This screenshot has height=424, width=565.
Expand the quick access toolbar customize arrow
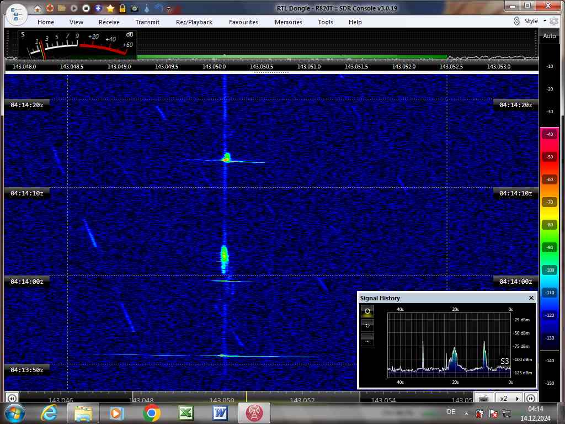(x=169, y=9)
